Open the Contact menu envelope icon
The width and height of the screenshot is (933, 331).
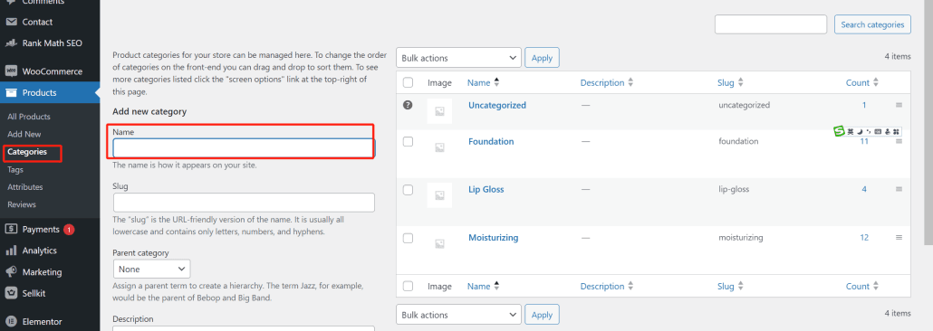[x=11, y=22]
